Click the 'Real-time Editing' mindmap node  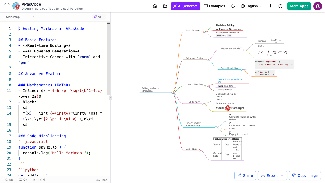[x=225, y=25]
